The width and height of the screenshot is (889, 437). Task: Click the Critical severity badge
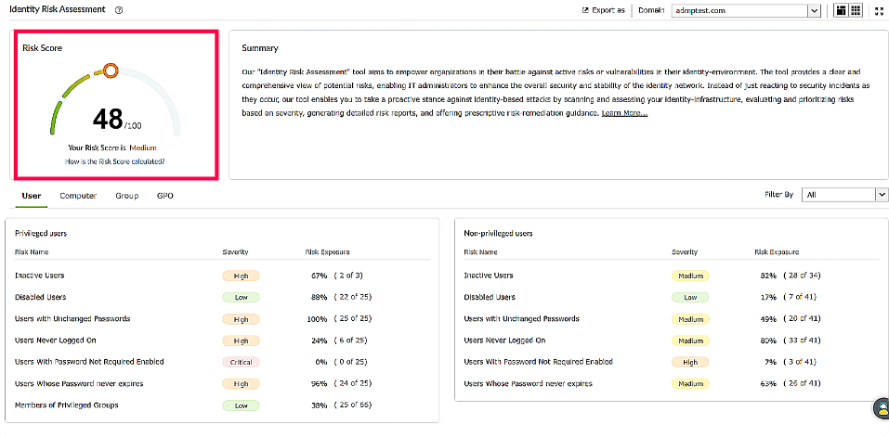point(241,362)
